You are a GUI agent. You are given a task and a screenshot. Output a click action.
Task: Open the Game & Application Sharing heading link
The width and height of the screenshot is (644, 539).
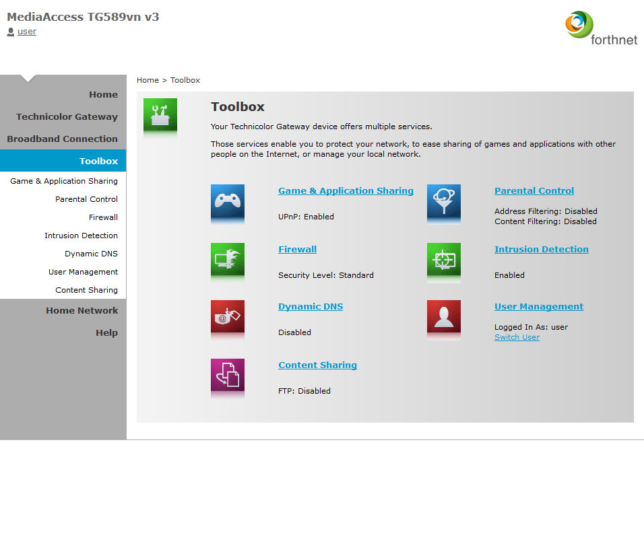tap(346, 190)
